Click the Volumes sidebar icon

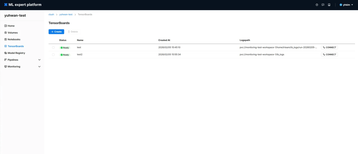(6, 33)
